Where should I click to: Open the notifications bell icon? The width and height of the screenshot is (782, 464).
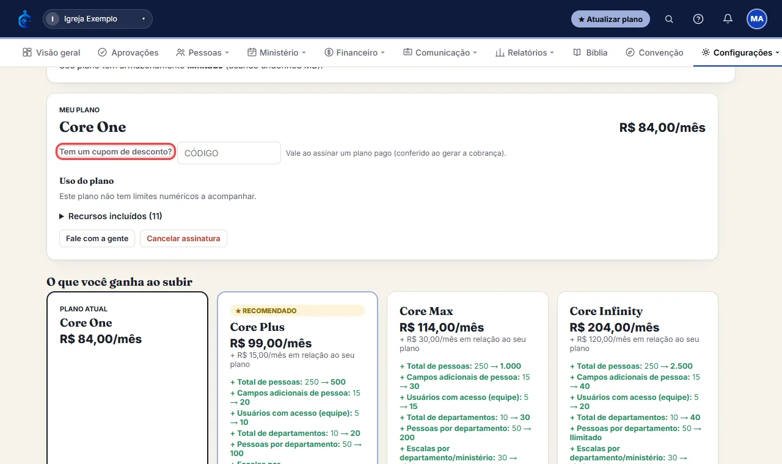pyautogui.click(x=728, y=19)
